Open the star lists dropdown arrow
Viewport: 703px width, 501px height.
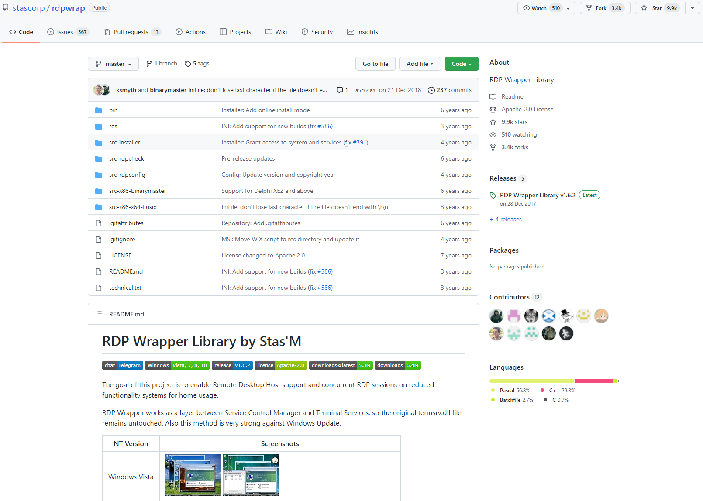pos(693,8)
